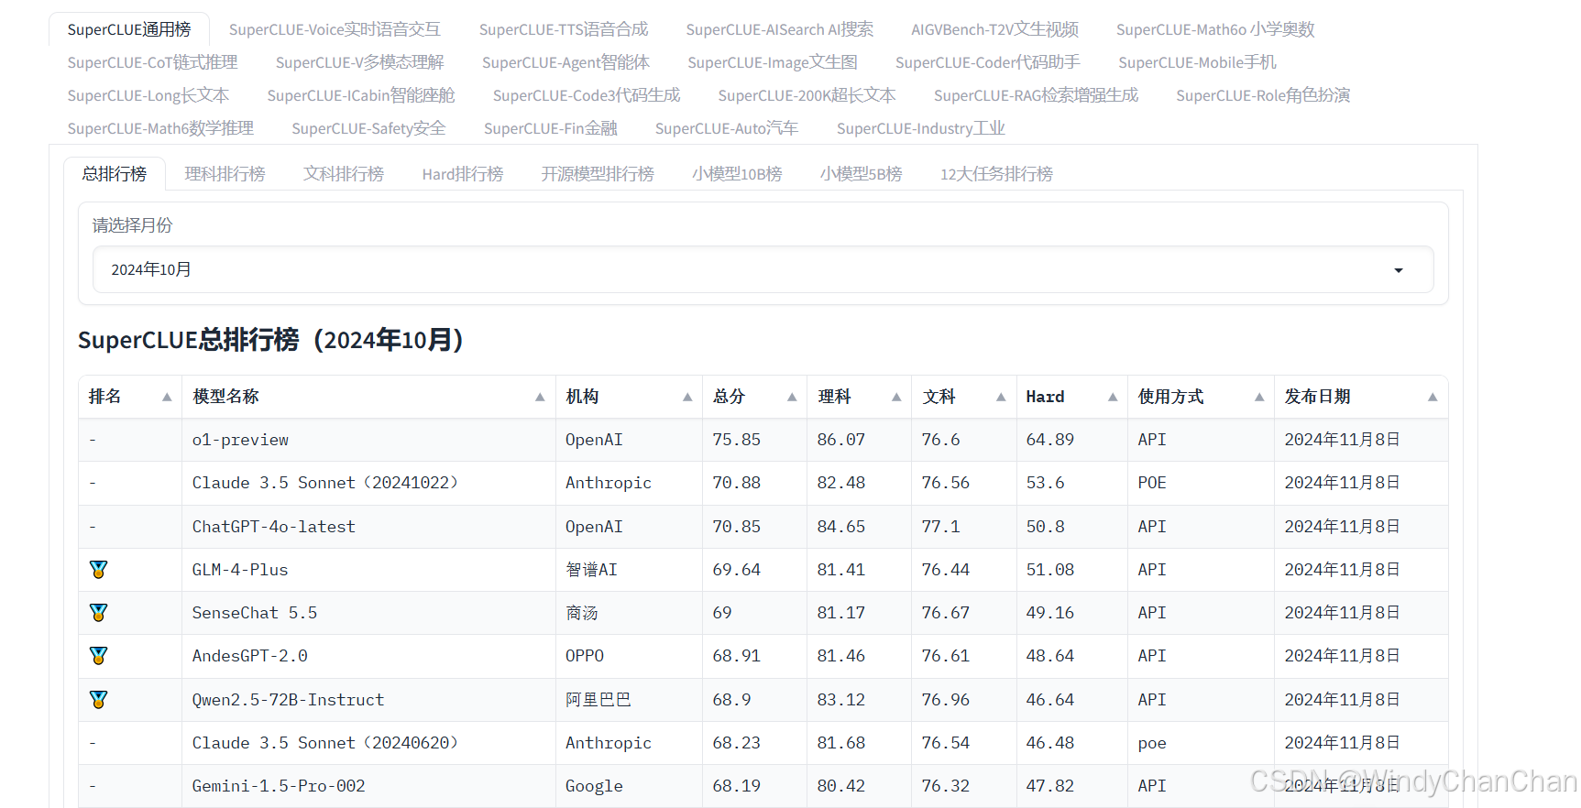Switch to SuperCLUE-Math6数学推理 tab
This screenshot has height=808, width=1581.
pyautogui.click(x=160, y=128)
